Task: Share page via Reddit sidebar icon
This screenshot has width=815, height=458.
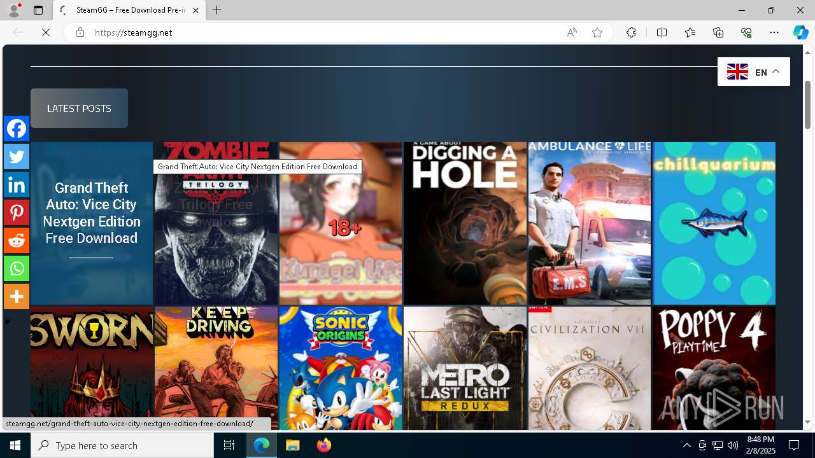Action: (x=17, y=240)
